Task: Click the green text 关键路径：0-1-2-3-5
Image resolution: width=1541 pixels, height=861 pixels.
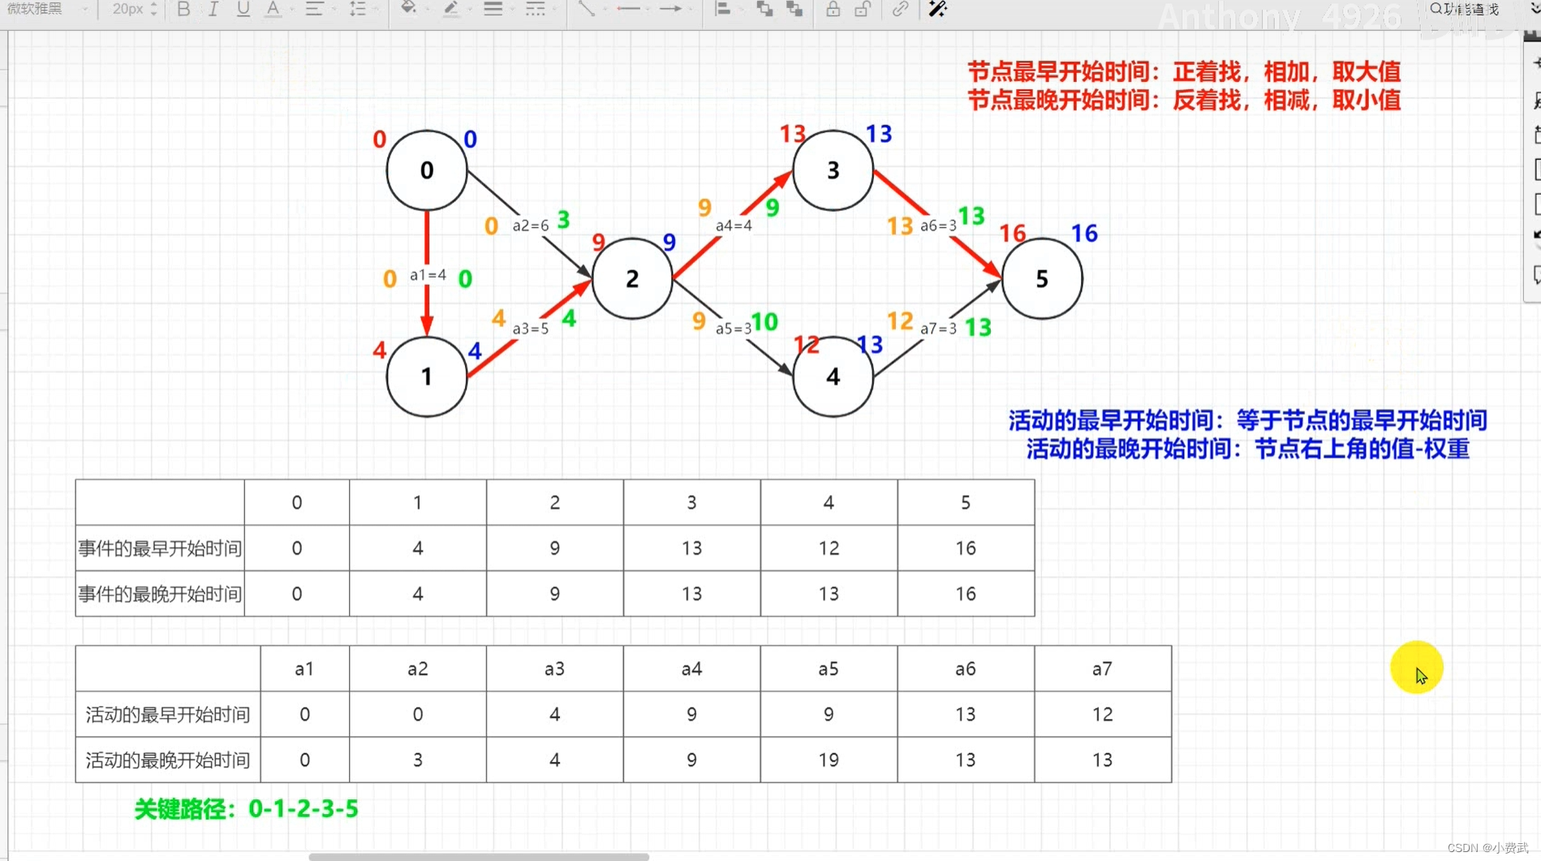Action: (246, 809)
